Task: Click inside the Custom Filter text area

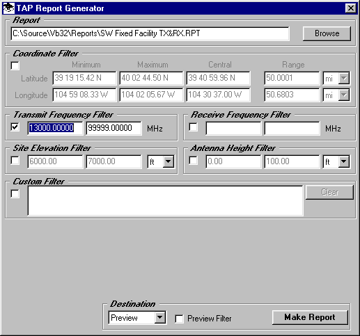Action: tap(165, 200)
